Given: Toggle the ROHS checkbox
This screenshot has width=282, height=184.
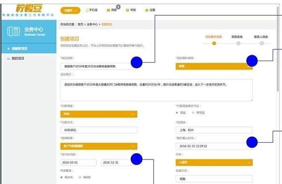Looking at the screenshot, I should coord(62,177).
